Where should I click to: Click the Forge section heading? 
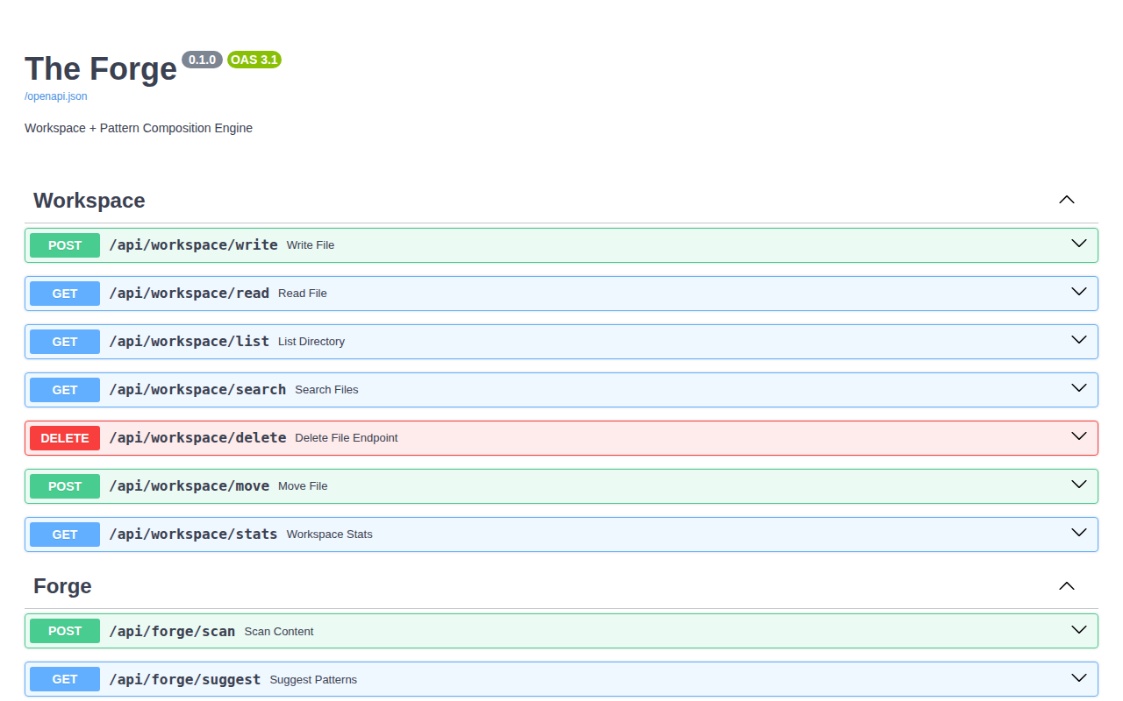[62, 586]
